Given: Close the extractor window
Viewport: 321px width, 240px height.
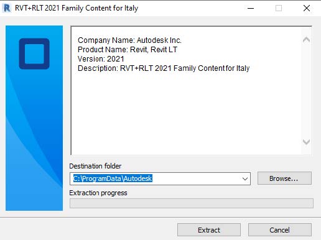Looking at the screenshot, I should 307,8.
